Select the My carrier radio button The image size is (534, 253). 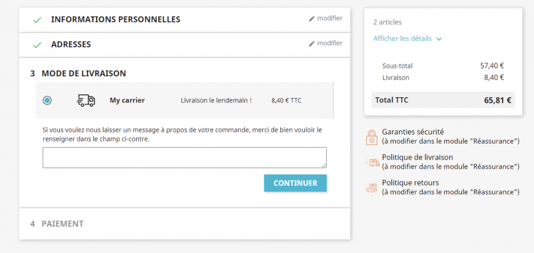48,100
